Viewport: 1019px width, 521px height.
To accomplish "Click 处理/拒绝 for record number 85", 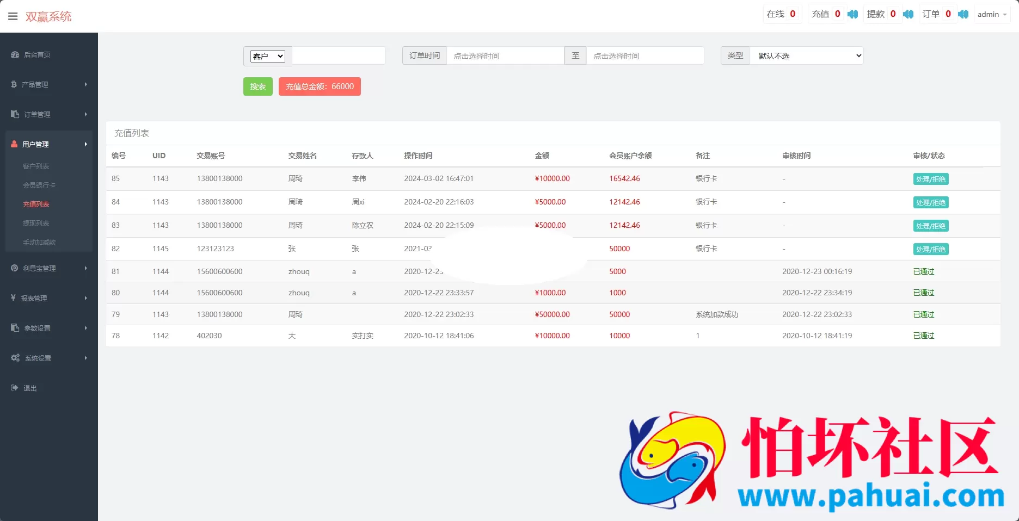I will point(931,178).
